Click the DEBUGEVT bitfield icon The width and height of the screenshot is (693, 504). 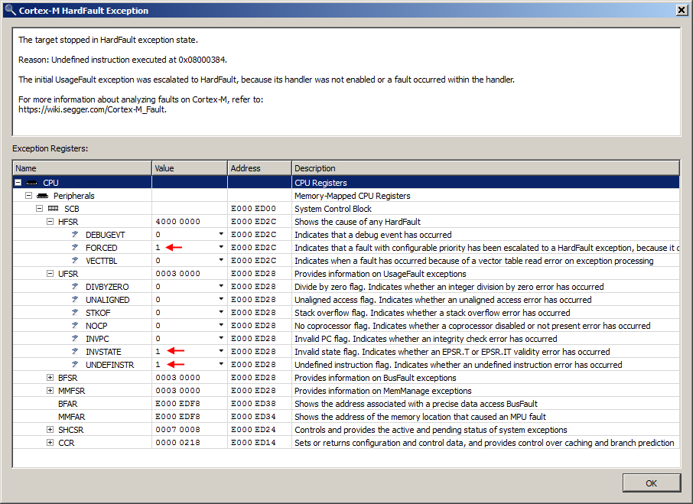tap(74, 235)
